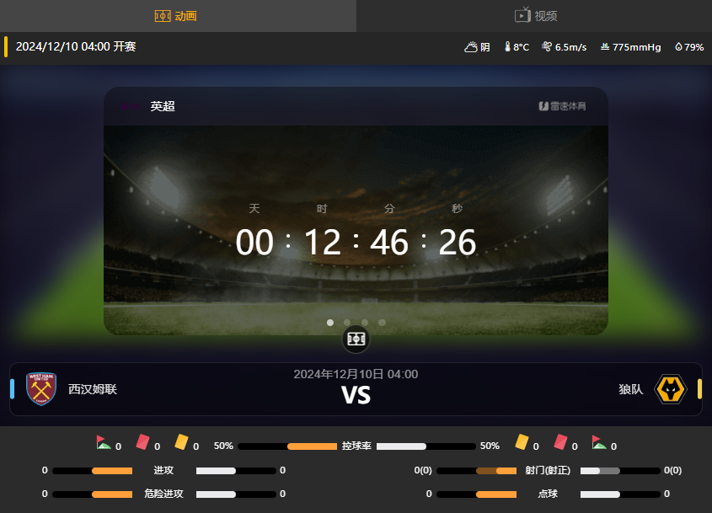Switch to the 动画 tab
Image resolution: width=712 pixels, height=513 pixels.
coord(176,16)
